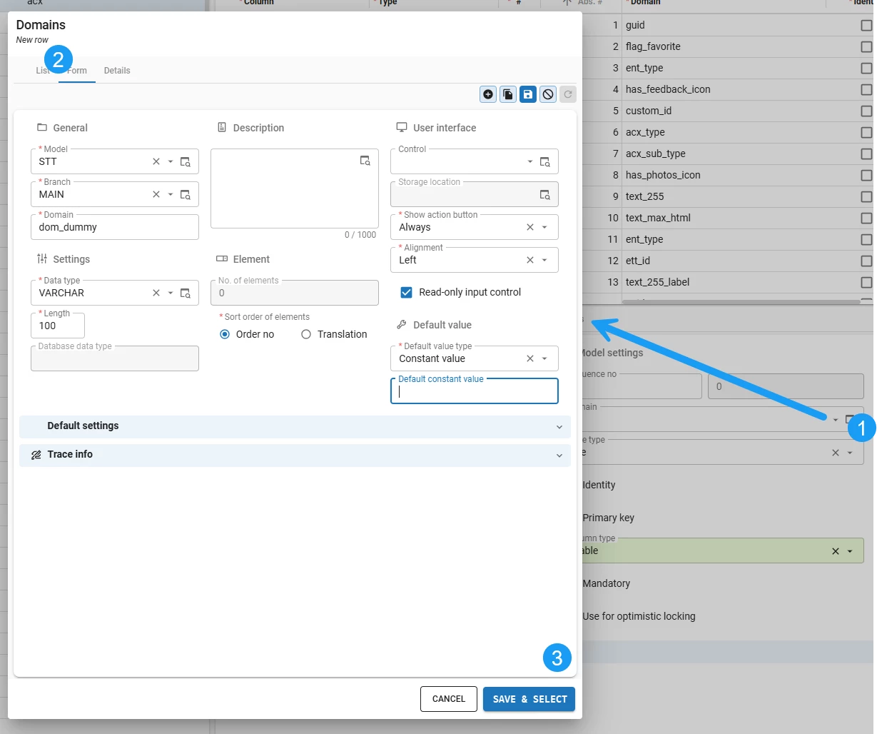Clear the green column type field behind dialog
Viewport: 877px width, 734px height.
(x=836, y=551)
